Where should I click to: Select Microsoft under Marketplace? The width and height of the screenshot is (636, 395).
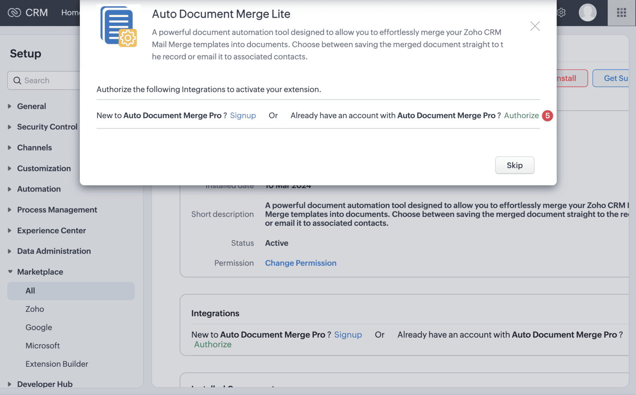[43, 346]
